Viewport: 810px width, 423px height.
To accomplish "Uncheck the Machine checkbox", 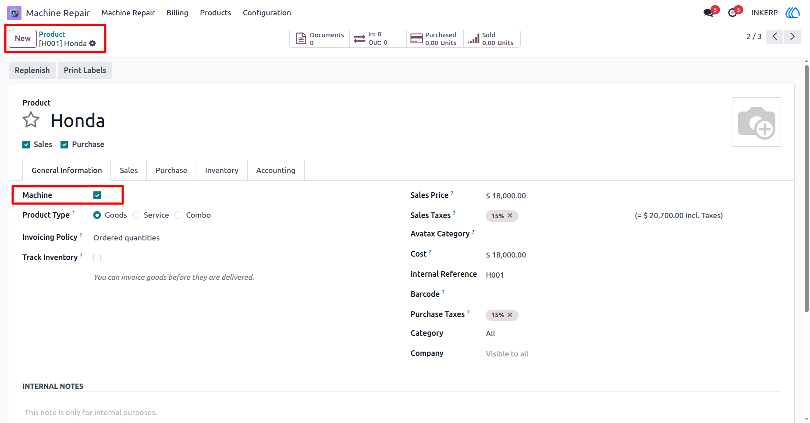I will coord(97,195).
